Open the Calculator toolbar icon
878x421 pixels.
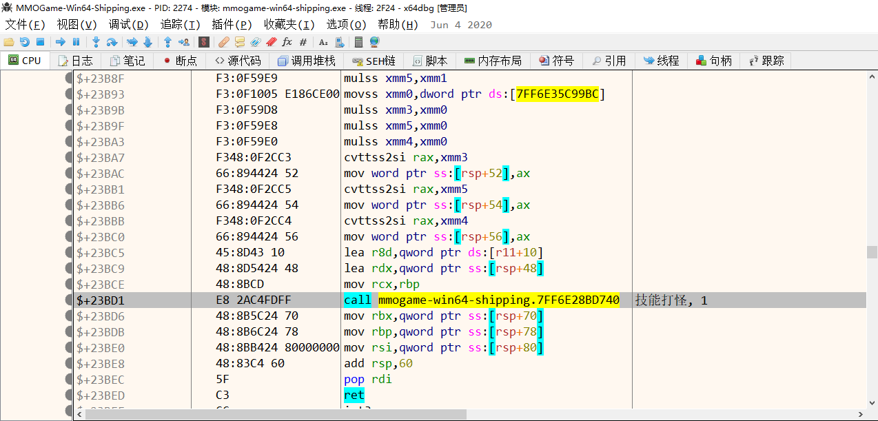pyautogui.click(x=358, y=42)
